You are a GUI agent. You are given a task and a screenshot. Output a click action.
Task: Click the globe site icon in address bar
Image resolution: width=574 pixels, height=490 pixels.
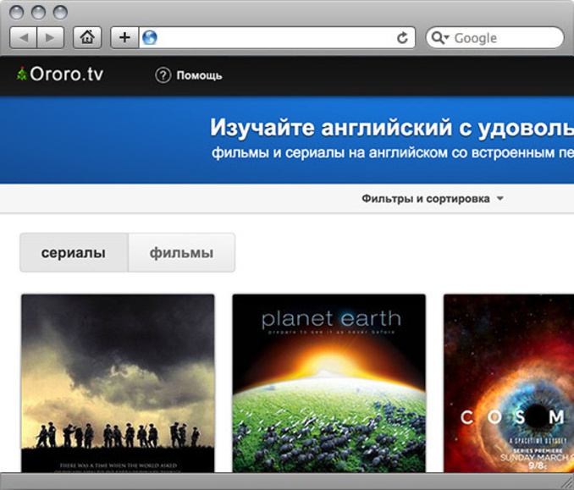coord(150,37)
